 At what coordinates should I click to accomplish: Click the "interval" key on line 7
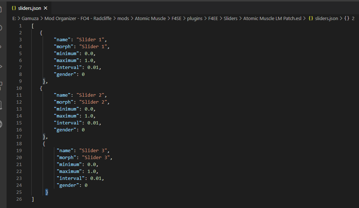(67, 67)
